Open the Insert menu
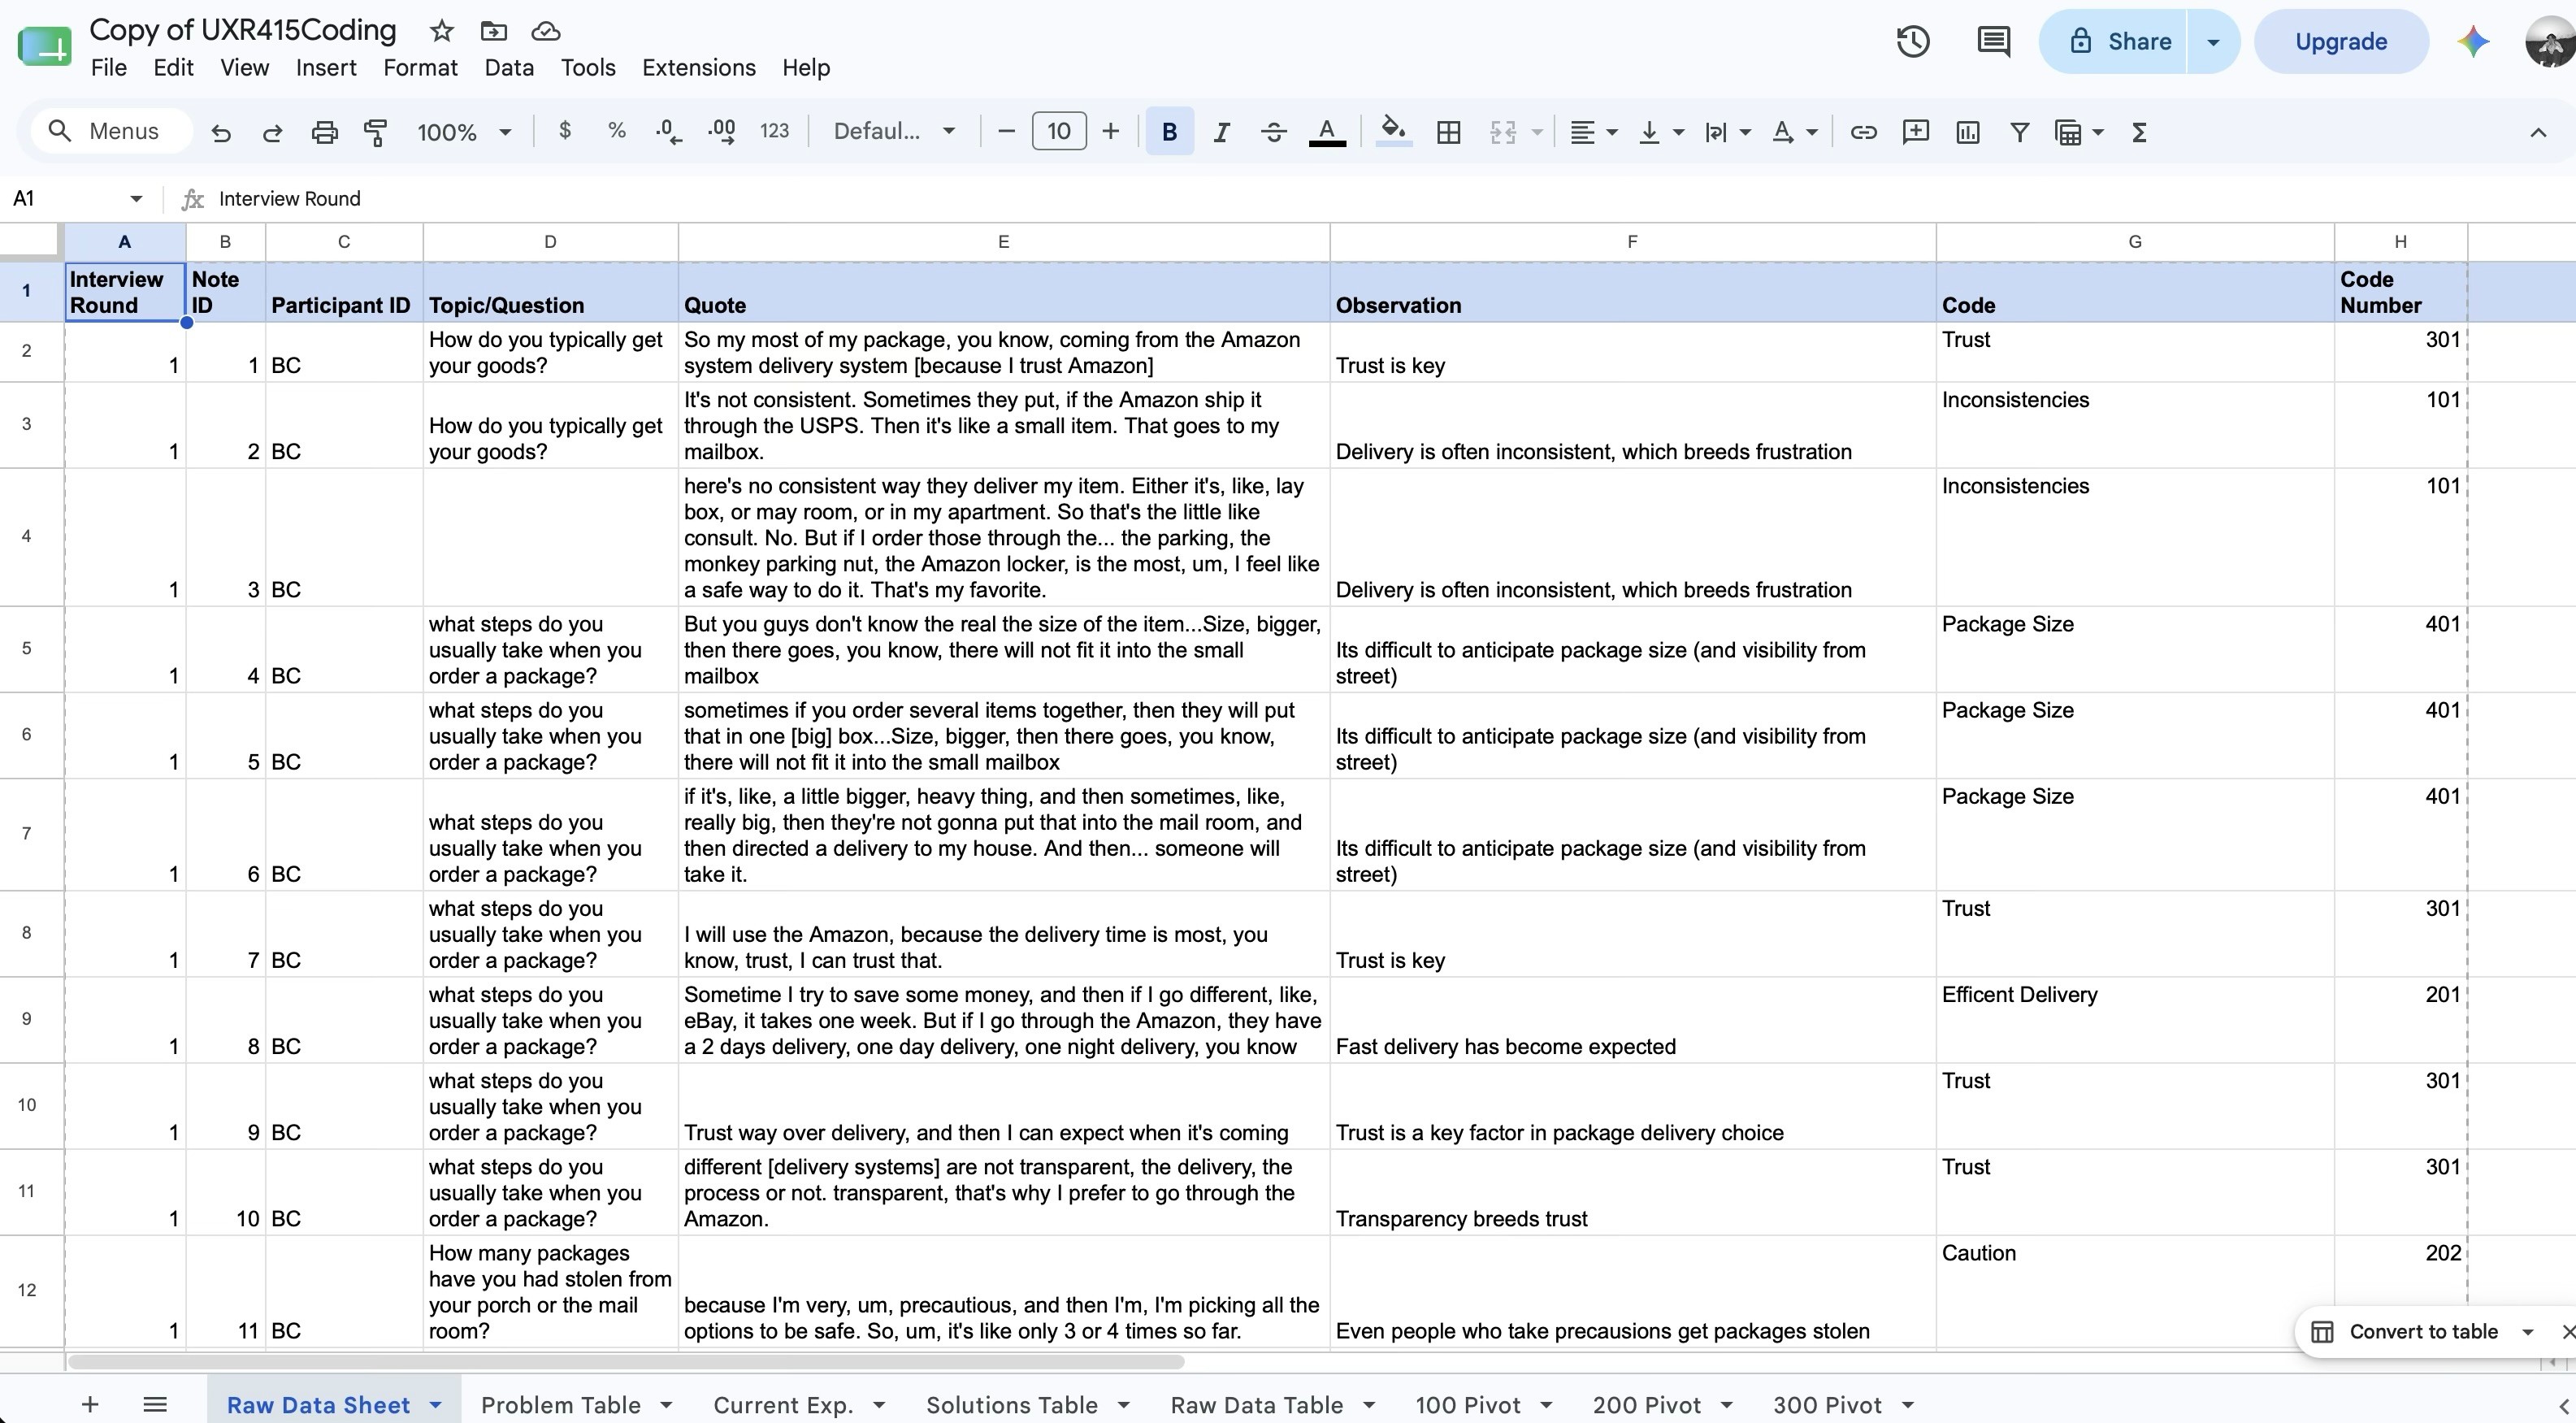2576x1423 pixels. click(x=326, y=67)
